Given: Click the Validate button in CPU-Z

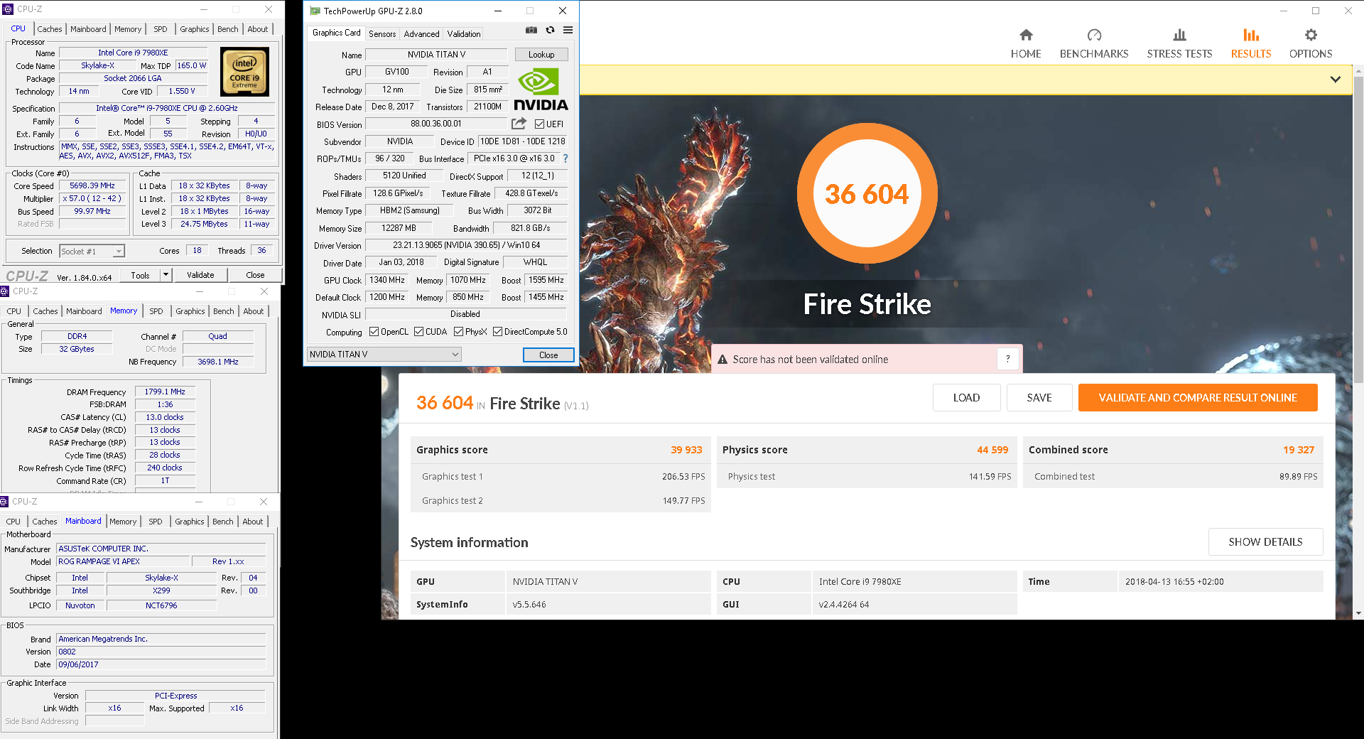Looking at the screenshot, I should pyautogui.click(x=200, y=275).
